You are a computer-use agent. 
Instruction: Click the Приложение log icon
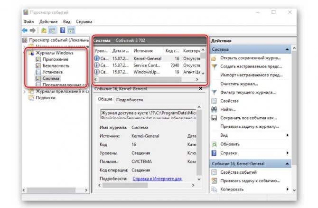click(38, 59)
